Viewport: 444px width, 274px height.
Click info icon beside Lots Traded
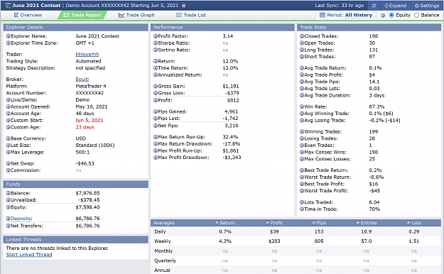302,202
